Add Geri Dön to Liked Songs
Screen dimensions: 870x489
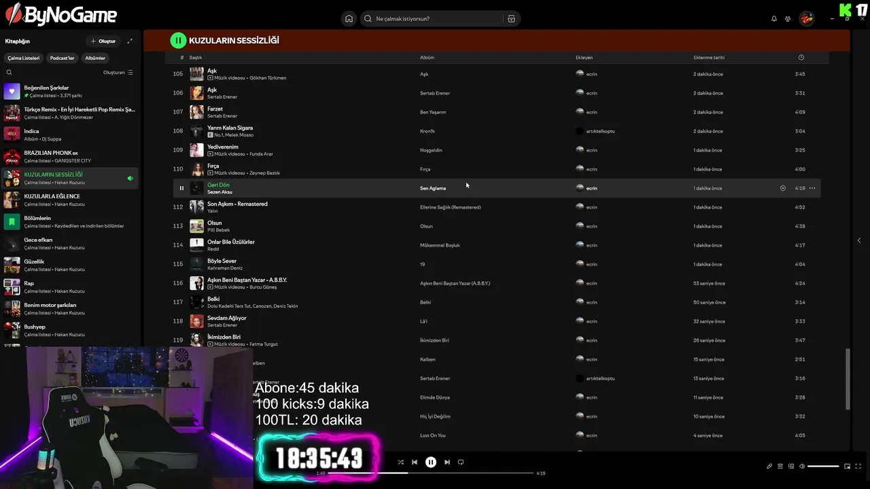[783, 188]
